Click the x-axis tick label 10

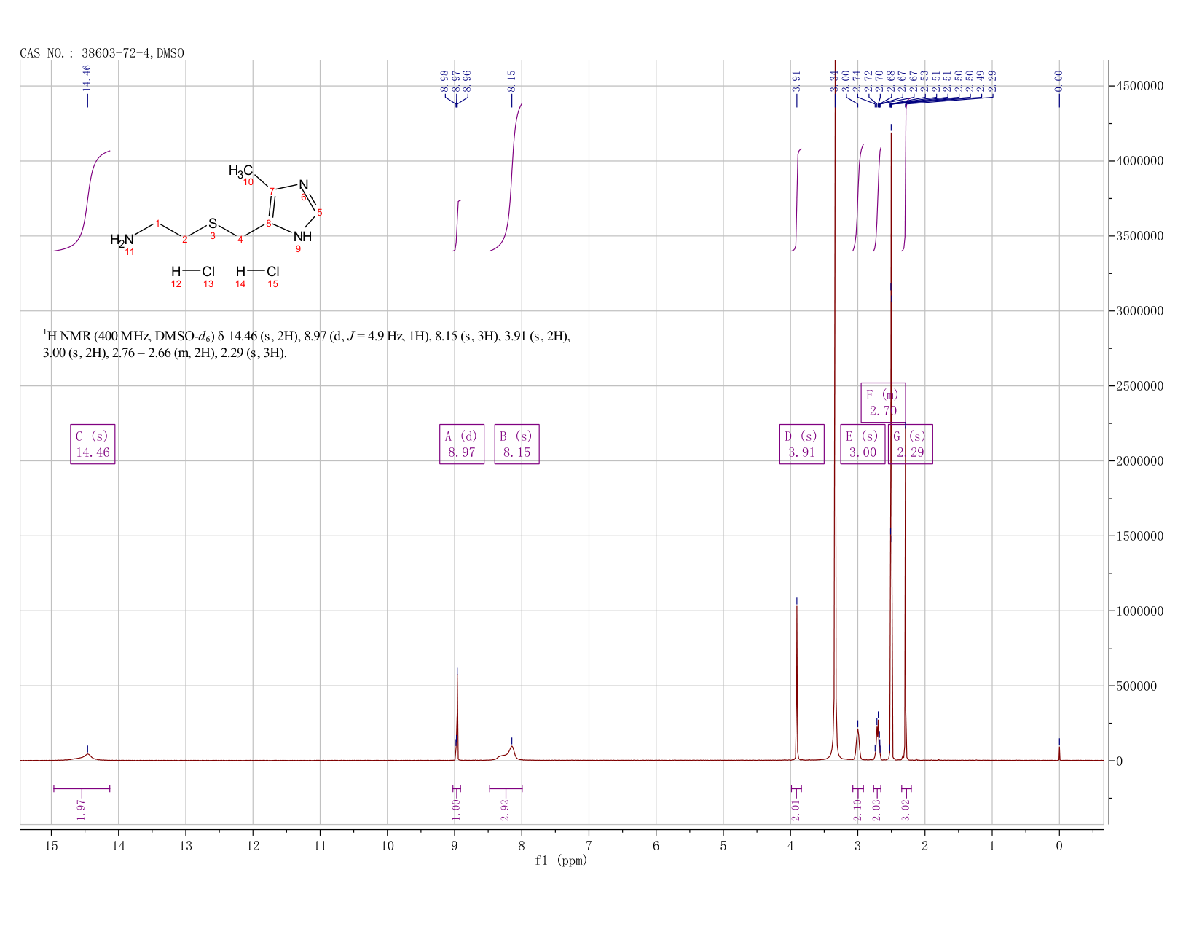coord(387,845)
